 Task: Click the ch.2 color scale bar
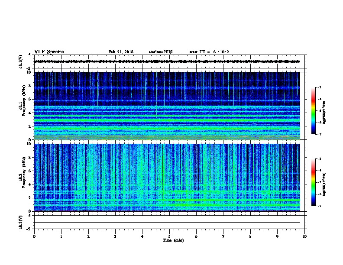click(314, 182)
